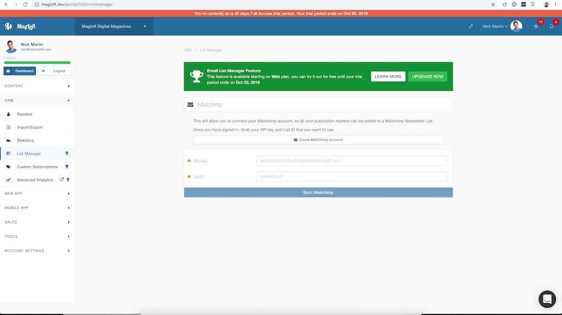Open the Chrome three-dot menu

[x=556, y=4]
